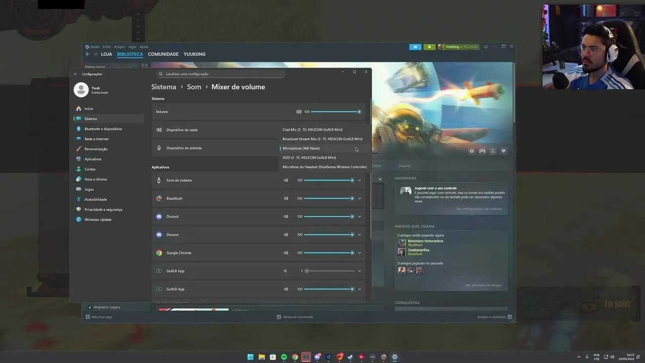Adjust volume slider of GoXLR App at 1

click(x=329, y=271)
